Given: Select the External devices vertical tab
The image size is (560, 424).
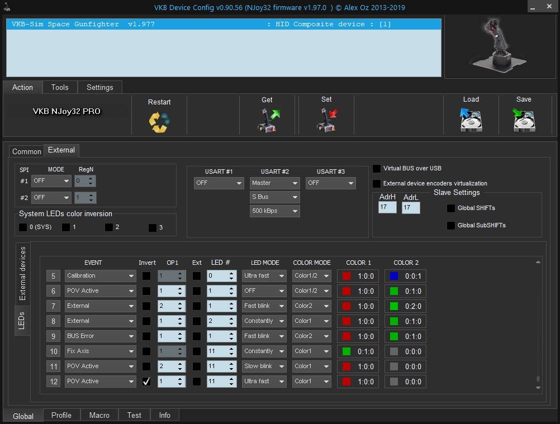Looking at the screenshot, I should click(x=22, y=273).
